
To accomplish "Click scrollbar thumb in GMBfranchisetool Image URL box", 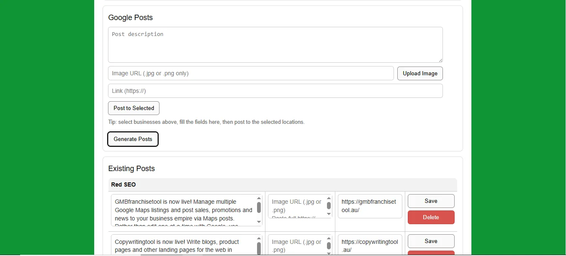I will pos(329,205).
